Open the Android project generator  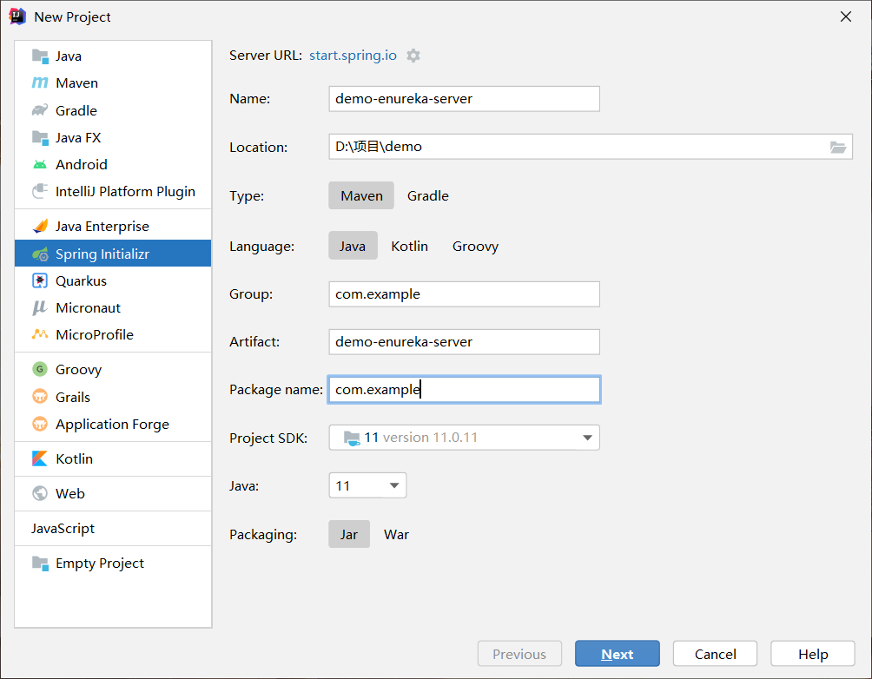[82, 164]
